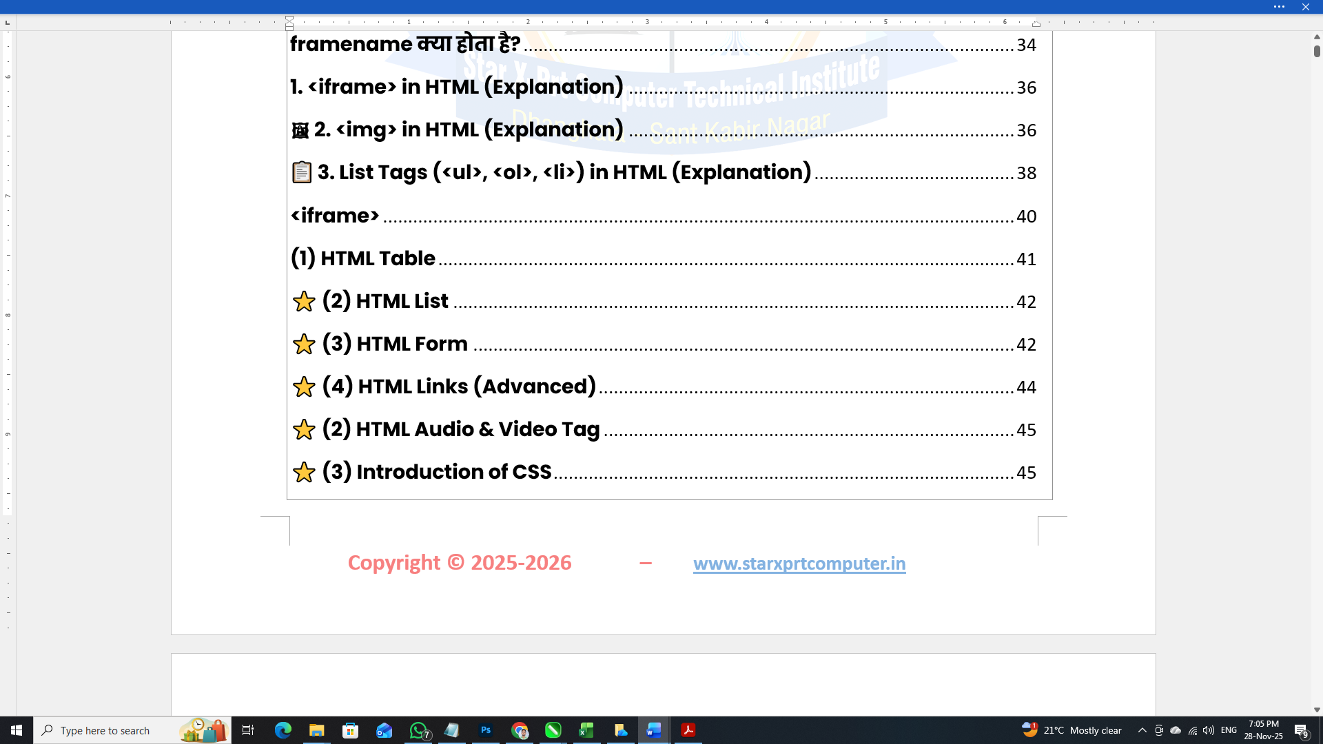Launch Adobe Photoshop from the taskbar
The height and width of the screenshot is (744, 1323).
pos(486,730)
